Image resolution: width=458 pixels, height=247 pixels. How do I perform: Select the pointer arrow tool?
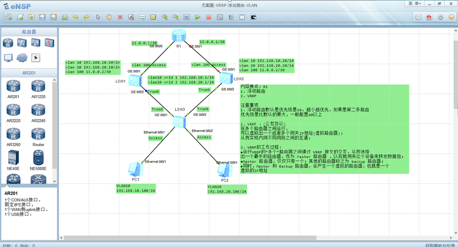[x=98, y=17]
